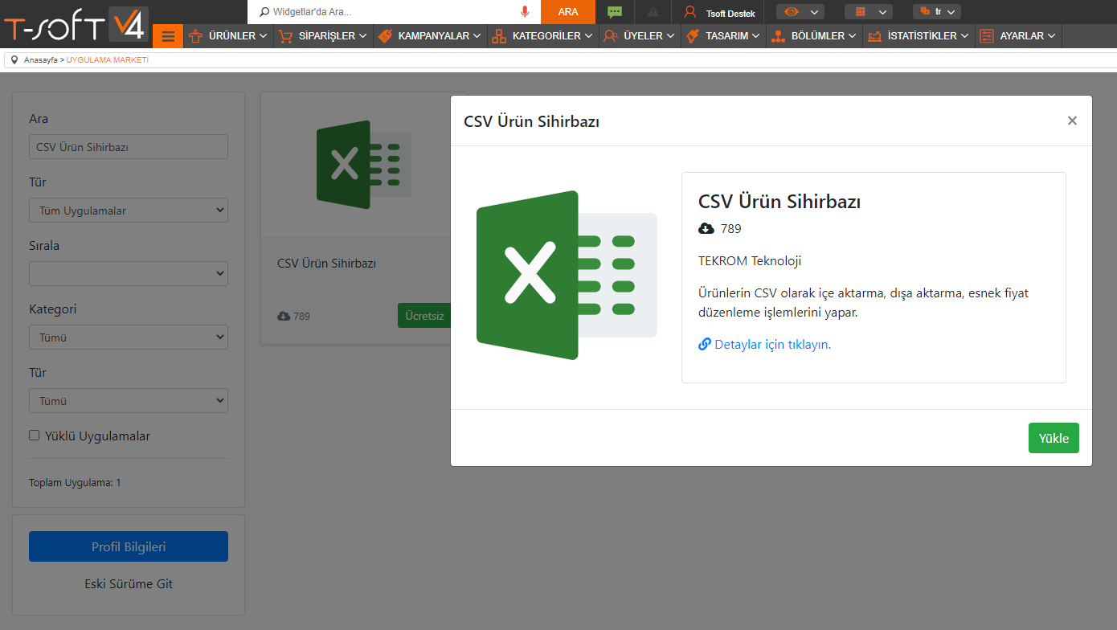Click the microphone voice search icon

pyautogui.click(x=525, y=12)
